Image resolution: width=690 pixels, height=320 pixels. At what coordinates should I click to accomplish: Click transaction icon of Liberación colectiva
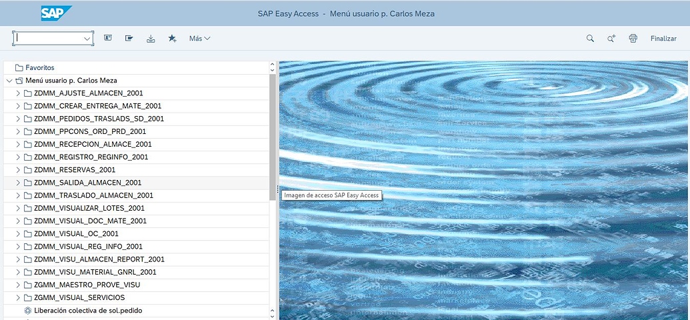pos(28,310)
